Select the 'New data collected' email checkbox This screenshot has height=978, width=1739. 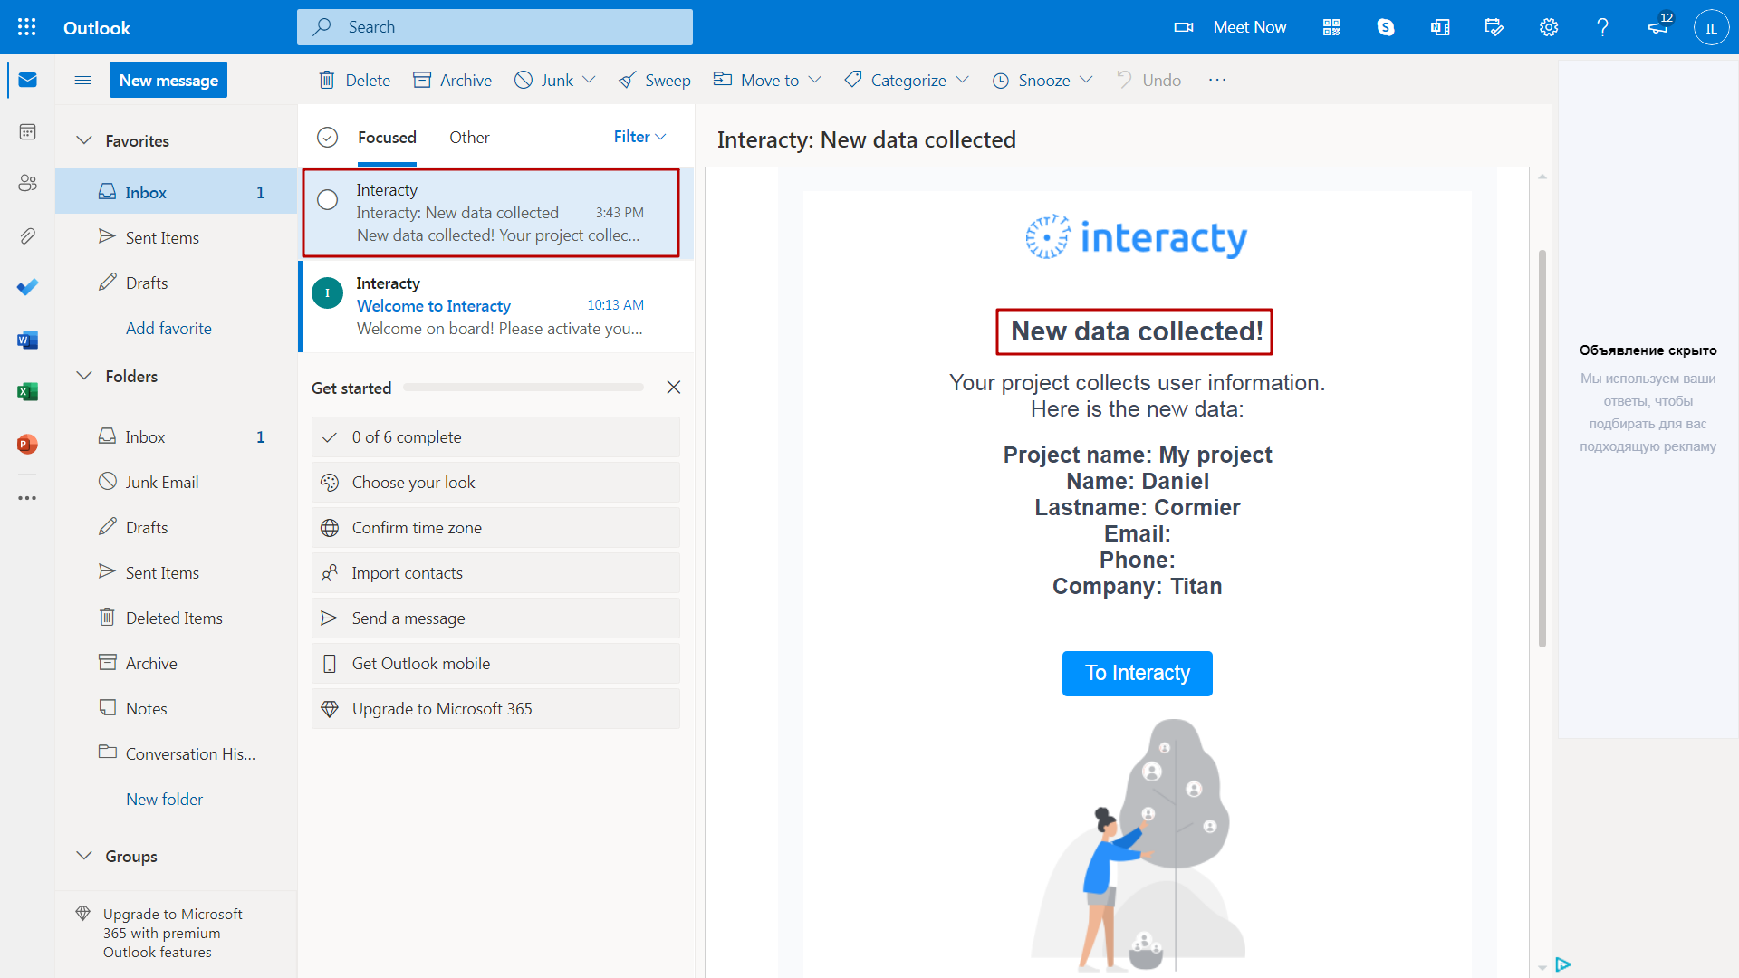[327, 199]
